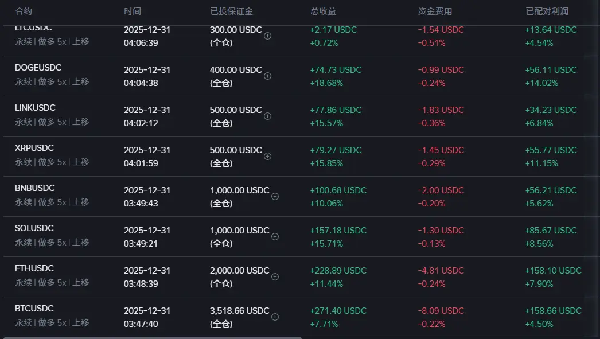Click add margin plus icon for LTCUSDC
The height and width of the screenshot is (339, 600).
point(267,36)
